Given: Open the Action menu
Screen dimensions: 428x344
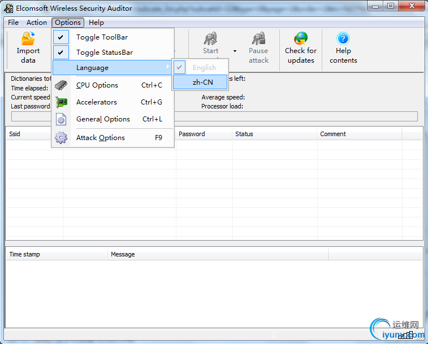Looking at the screenshot, I should [x=37, y=23].
